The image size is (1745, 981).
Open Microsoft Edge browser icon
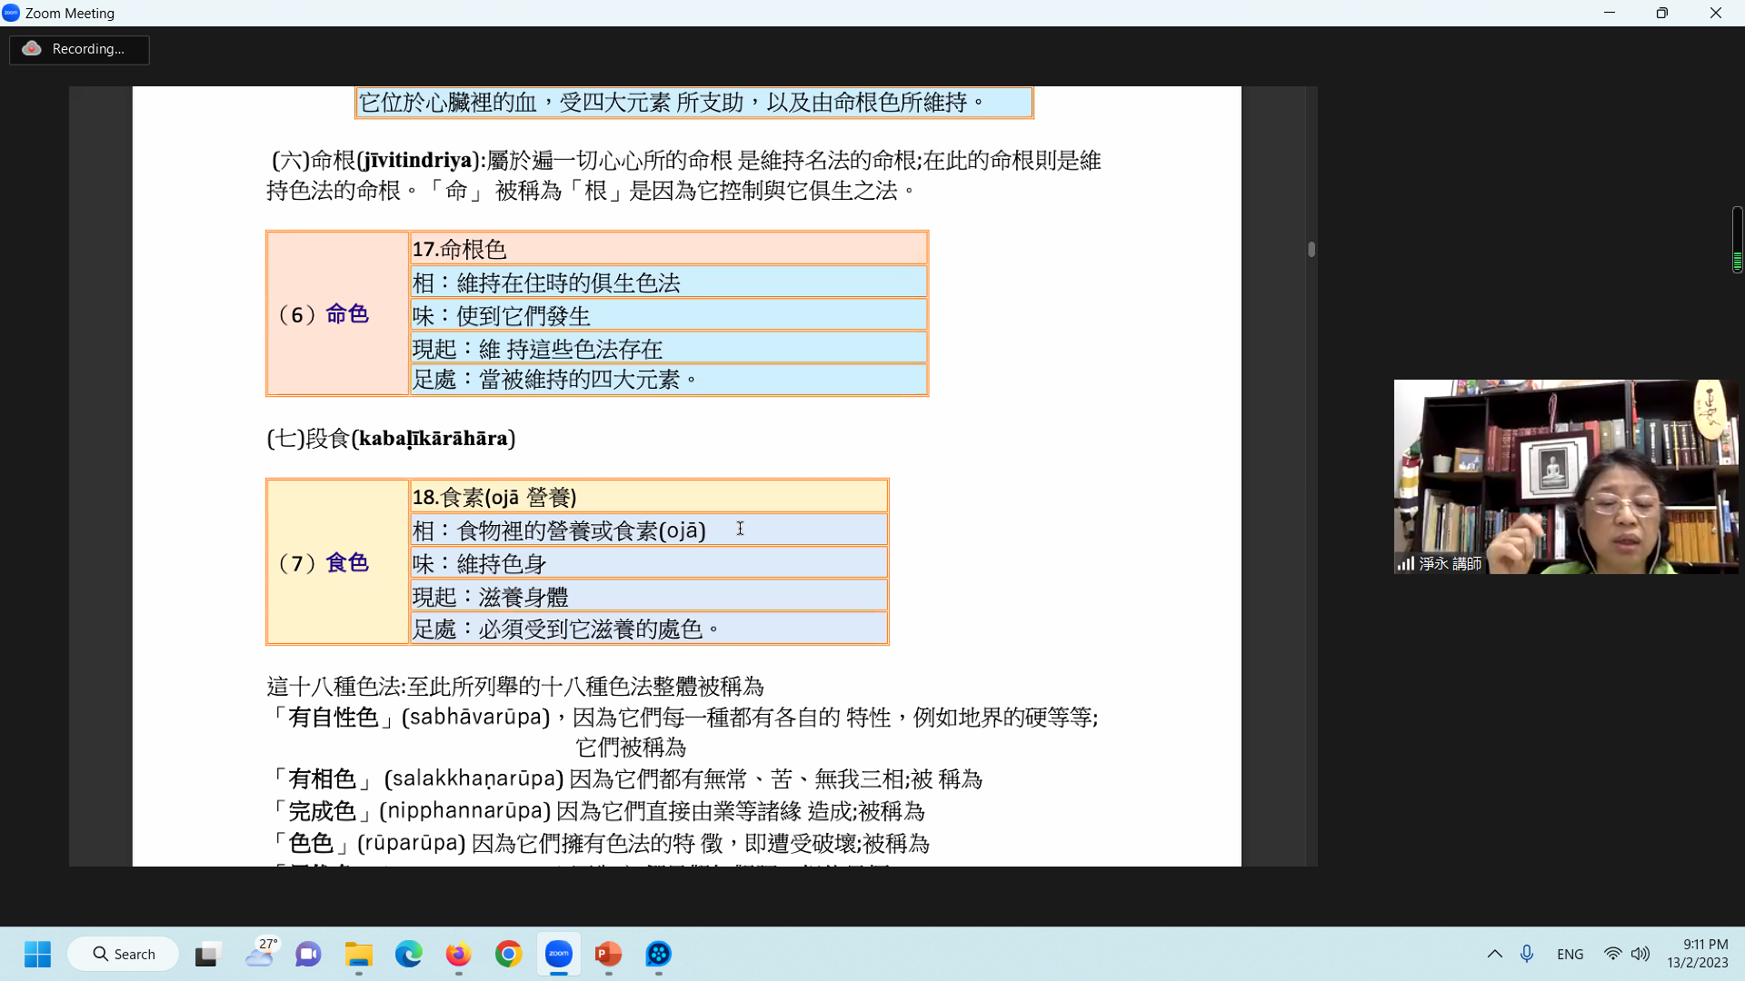408,954
